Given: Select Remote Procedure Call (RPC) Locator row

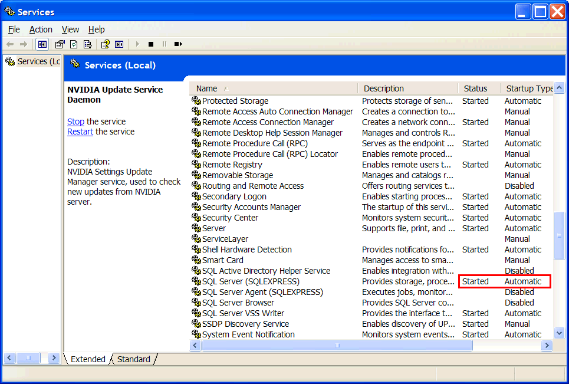Looking at the screenshot, I should [371, 154].
